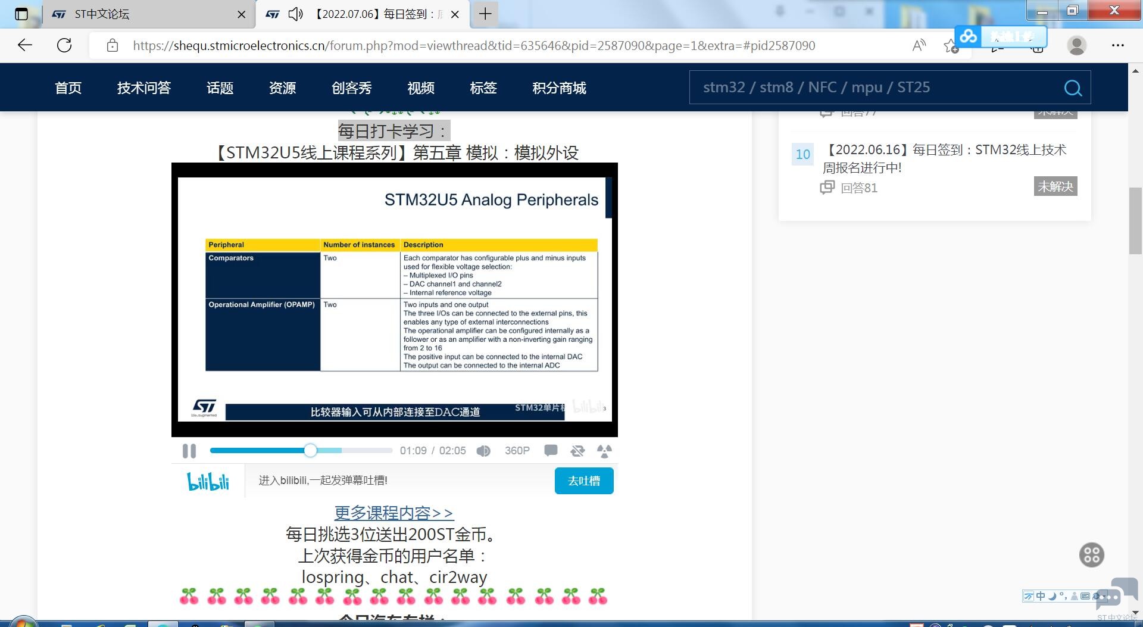Open 视频 navigation item

[x=421, y=88]
